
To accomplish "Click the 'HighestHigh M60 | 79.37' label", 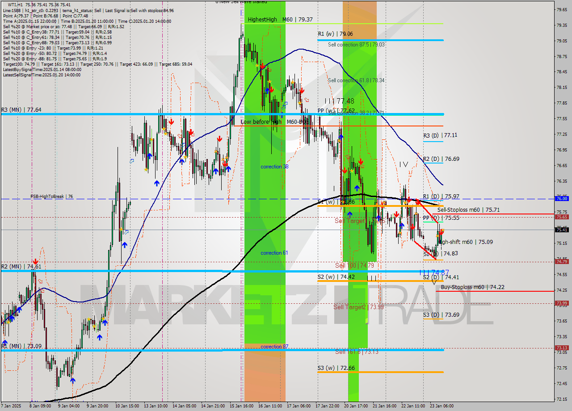I will [280, 20].
